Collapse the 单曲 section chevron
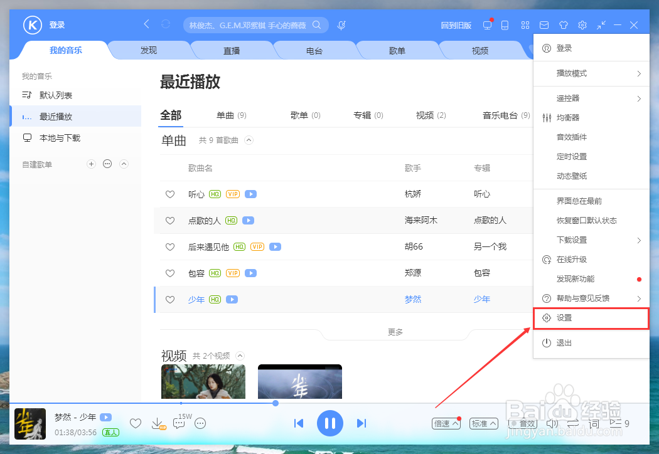Screen dimensions: 659x454 point(249,140)
